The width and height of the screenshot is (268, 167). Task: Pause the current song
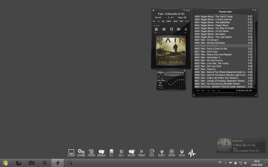(x=171, y=29)
